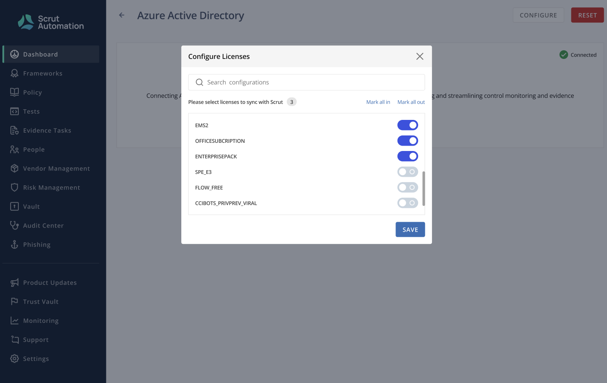Turn on the FLOW_FREE toggle

tap(407, 187)
